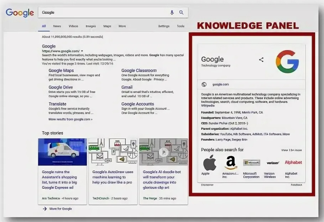Click the magnifying glass search icon
This screenshot has width=324, height=222.
pos(182,12)
